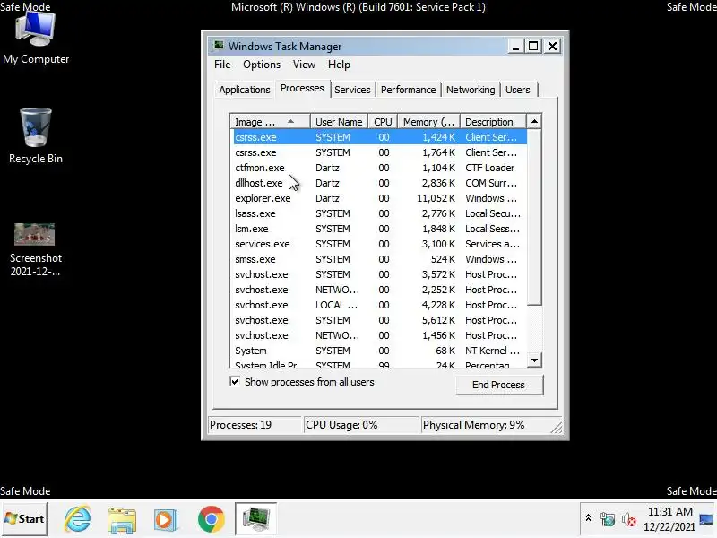This screenshot has height=538, width=717.
Task: Uncheck Show processes from all users
Action: click(235, 382)
